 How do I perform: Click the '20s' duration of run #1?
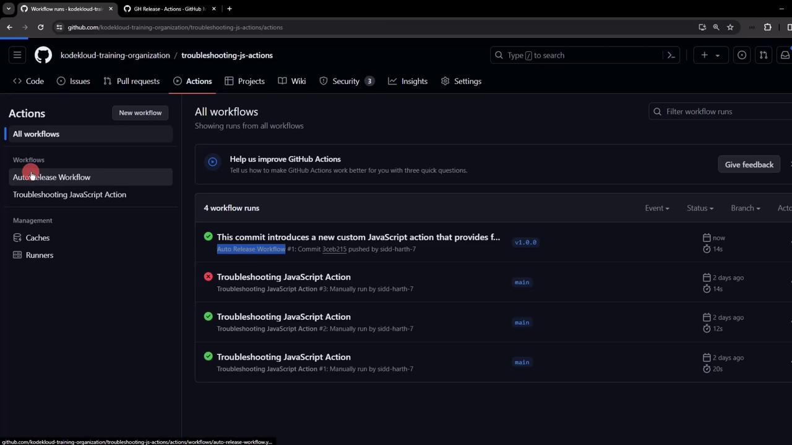coord(718,369)
